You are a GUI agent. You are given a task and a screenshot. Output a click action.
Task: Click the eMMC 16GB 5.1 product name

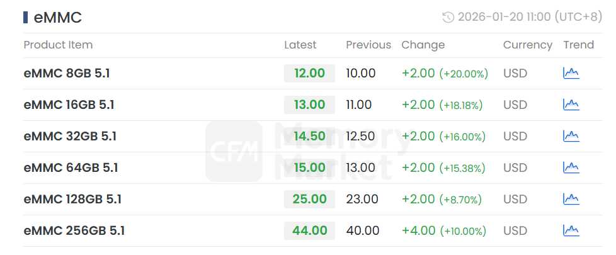(69, 105)
